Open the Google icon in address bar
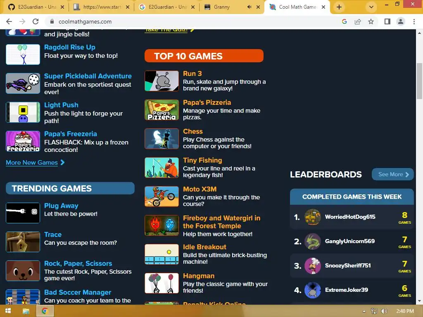Screen dimensions: 423x317 pos(345,21)
